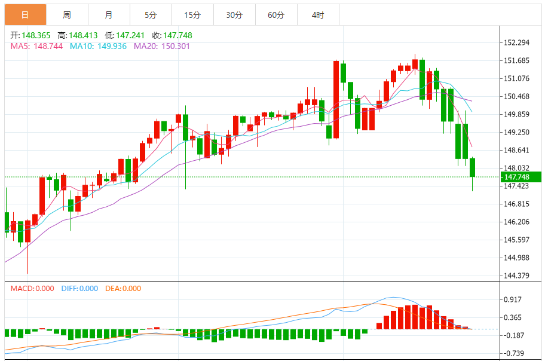Click the 149.250 price axis label
The width and height of the screenshot is (545, 361).
click(516, 132)
